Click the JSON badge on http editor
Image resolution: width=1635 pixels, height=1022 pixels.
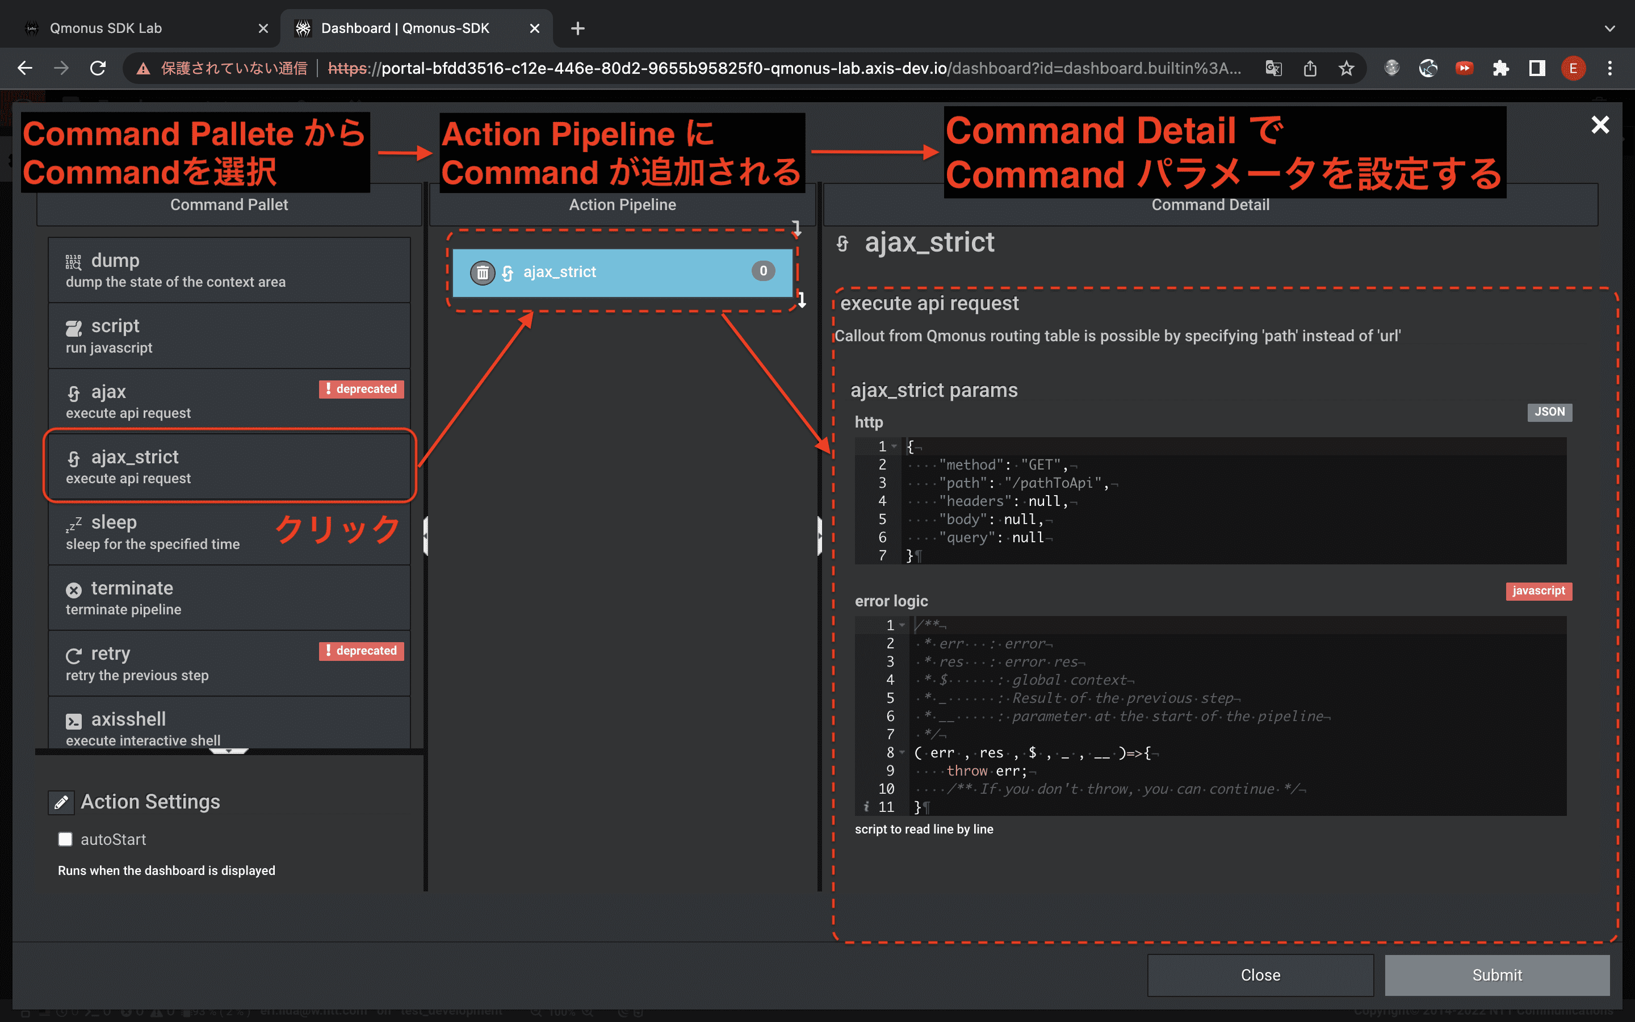click(x=1549, y=412)
